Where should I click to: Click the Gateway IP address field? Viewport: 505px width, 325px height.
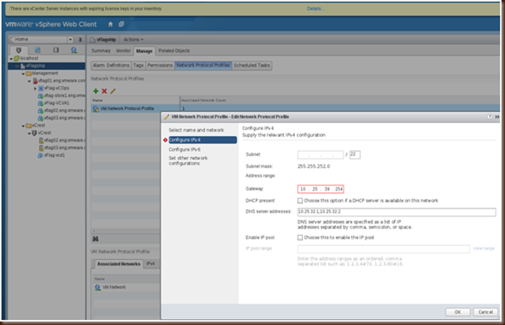321,189
